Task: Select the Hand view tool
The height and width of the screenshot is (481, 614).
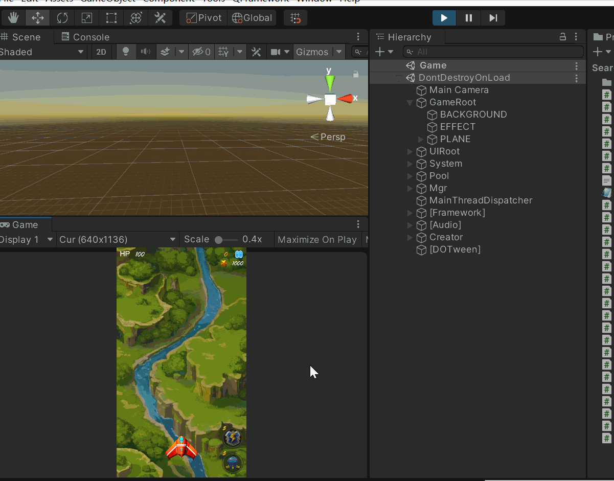Action: 13,18
